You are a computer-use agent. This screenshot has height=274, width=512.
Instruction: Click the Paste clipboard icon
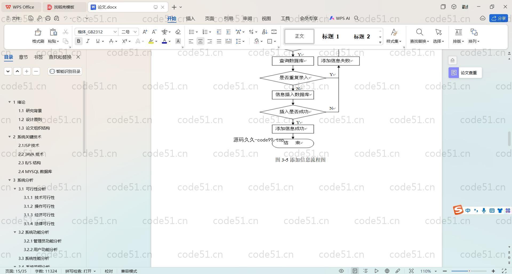coord(53,32)
